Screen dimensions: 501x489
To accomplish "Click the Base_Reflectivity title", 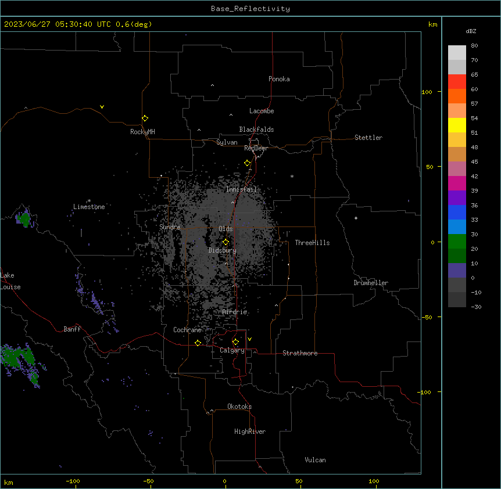I will tap(250, 9).
